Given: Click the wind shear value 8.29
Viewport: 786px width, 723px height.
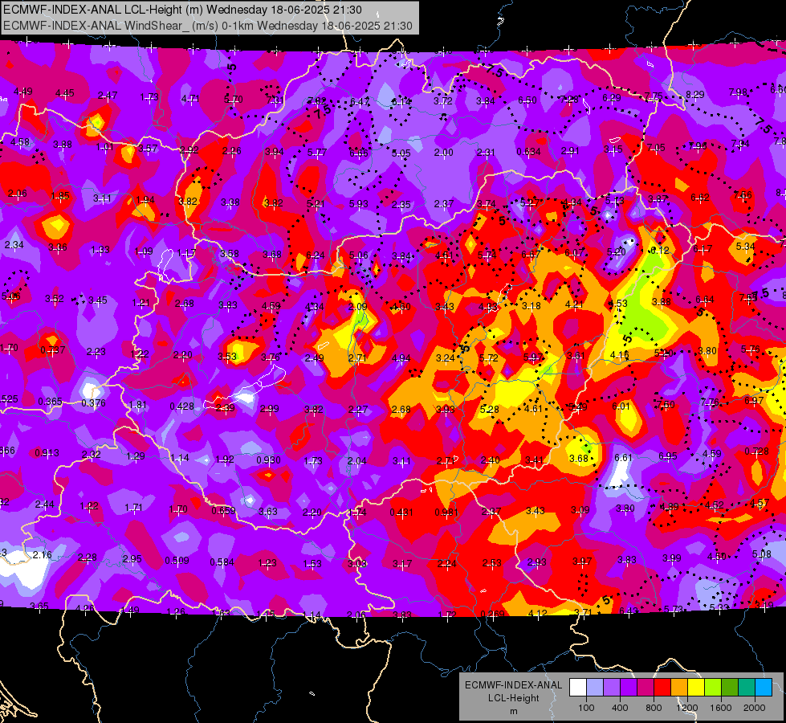Looking at the screenshot, I should (x=694, y=95).
